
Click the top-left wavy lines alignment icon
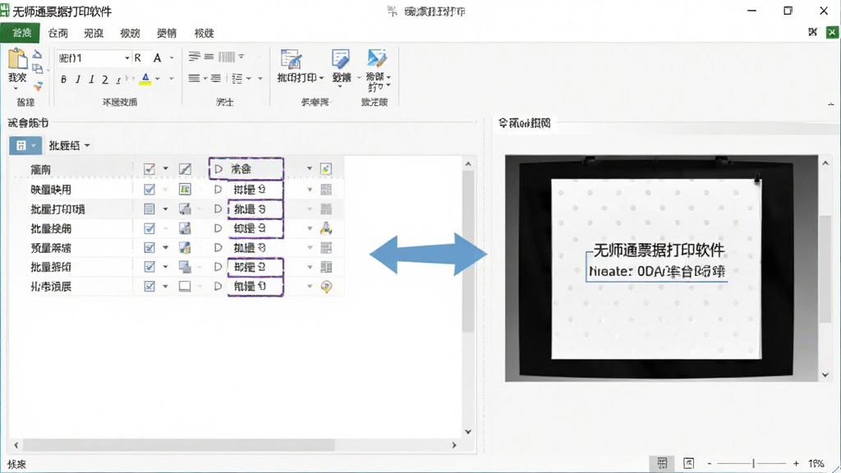194,57
